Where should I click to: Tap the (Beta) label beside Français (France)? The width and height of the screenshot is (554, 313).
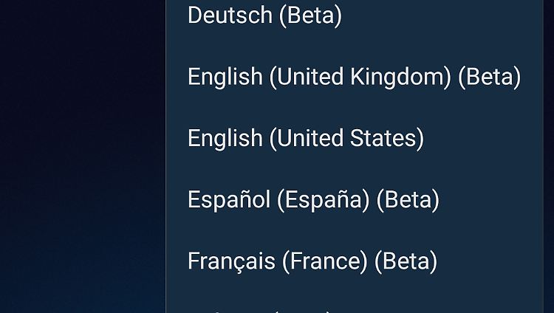[406, 261]
